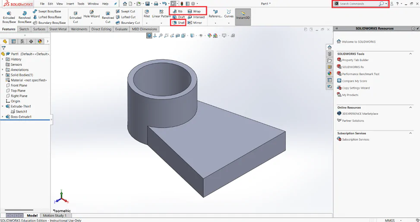Launch SOLIDWORKS Rx link
This screenshot has width=420, height=222.
[353, 67]
